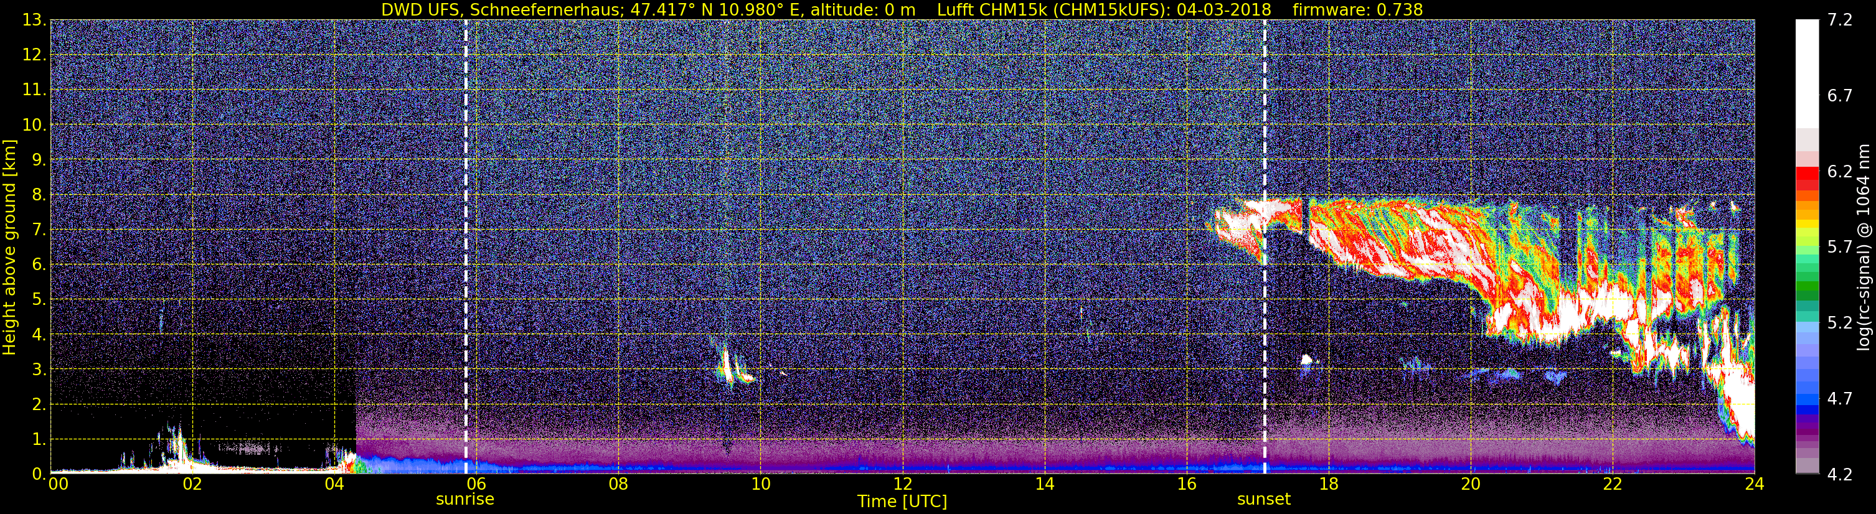Viewport: 1876px width, 514px height.
Task: Click the colorbar value '5.7'
Action: click(x=1840, y=248)
